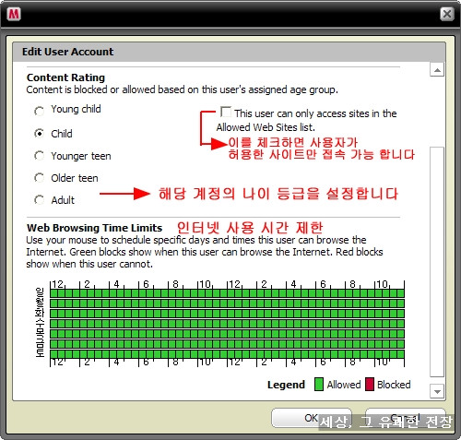This screenshot has width=461, height=440.
Task: Click the vertical scrollbar thumb
Action: (437, 262)
